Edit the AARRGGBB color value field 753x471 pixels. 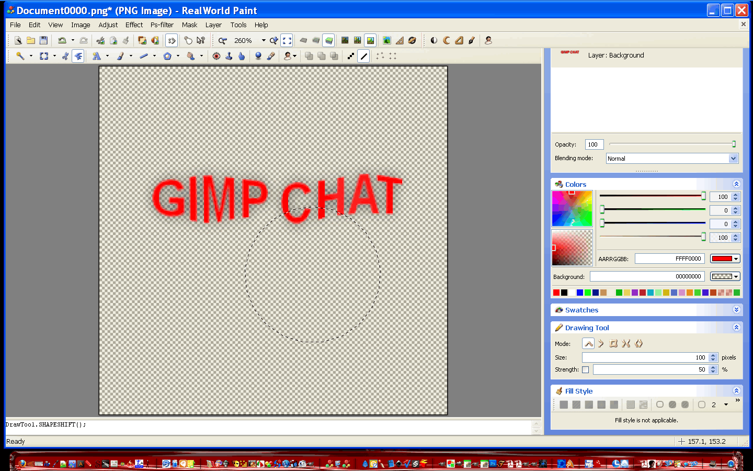669,258
